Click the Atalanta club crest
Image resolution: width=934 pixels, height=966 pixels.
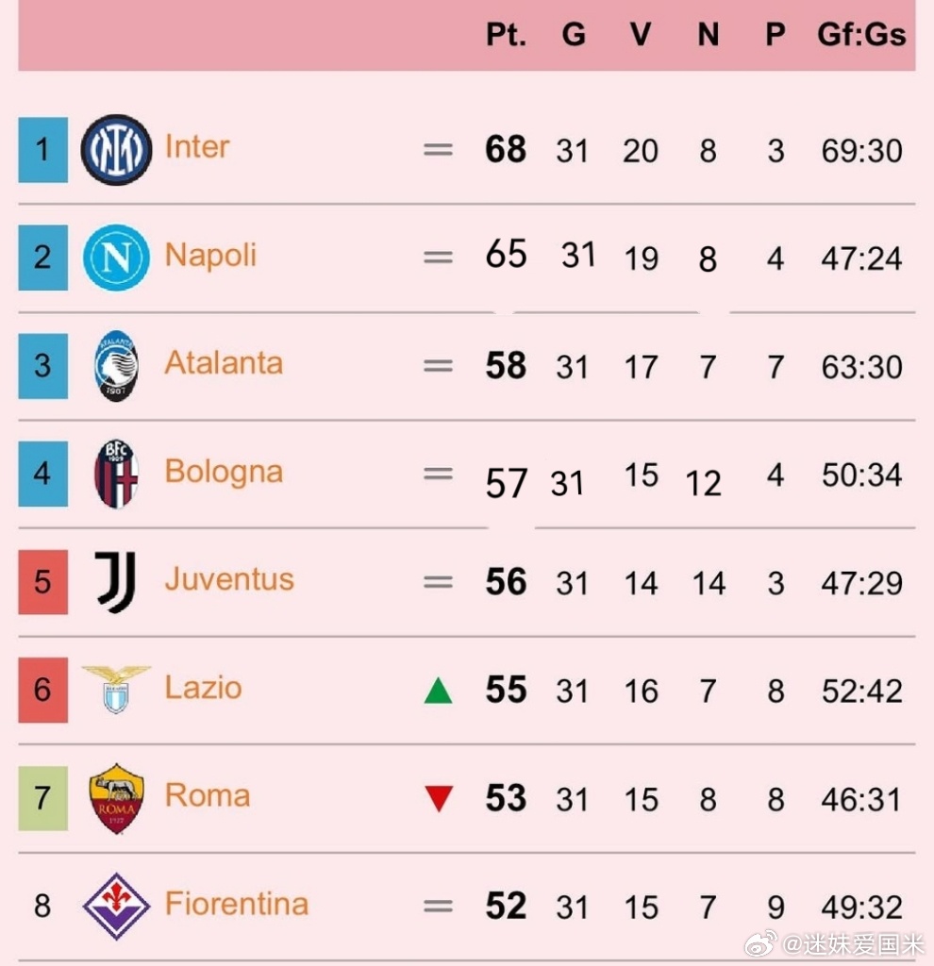point(116,366)
